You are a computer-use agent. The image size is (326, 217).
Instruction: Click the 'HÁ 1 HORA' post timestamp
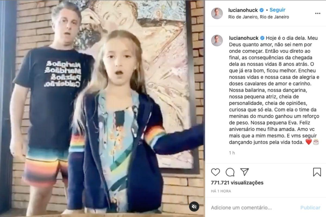(221, 191)
